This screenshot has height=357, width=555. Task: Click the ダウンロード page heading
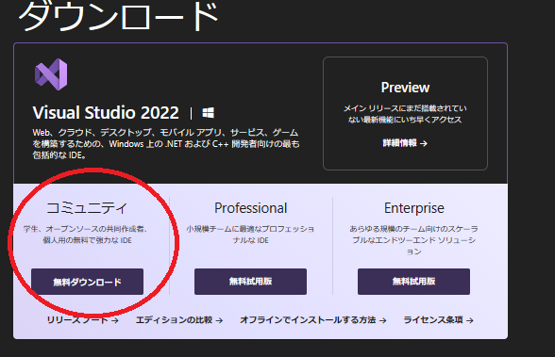(x=119, y=16)
